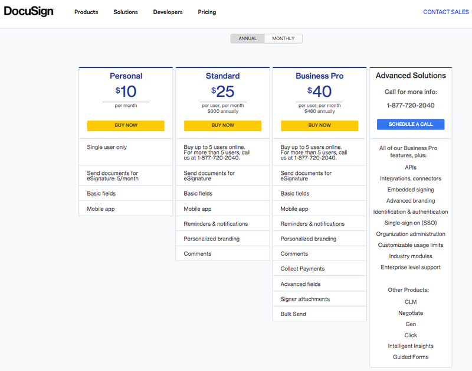Screen dimensions: 472x371
Task: Click 'Guided Forms' product
Action: coord(411,357)
